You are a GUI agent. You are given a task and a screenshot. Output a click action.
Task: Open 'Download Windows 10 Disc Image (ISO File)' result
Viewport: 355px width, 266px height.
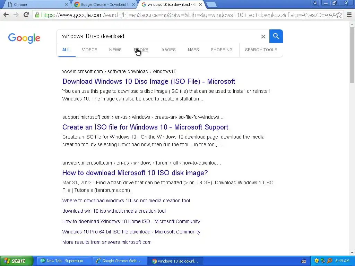point(149,81)
